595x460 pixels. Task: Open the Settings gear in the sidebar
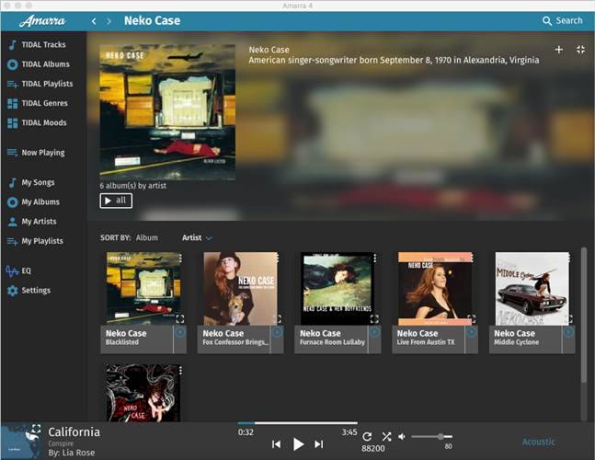[35, 291]
